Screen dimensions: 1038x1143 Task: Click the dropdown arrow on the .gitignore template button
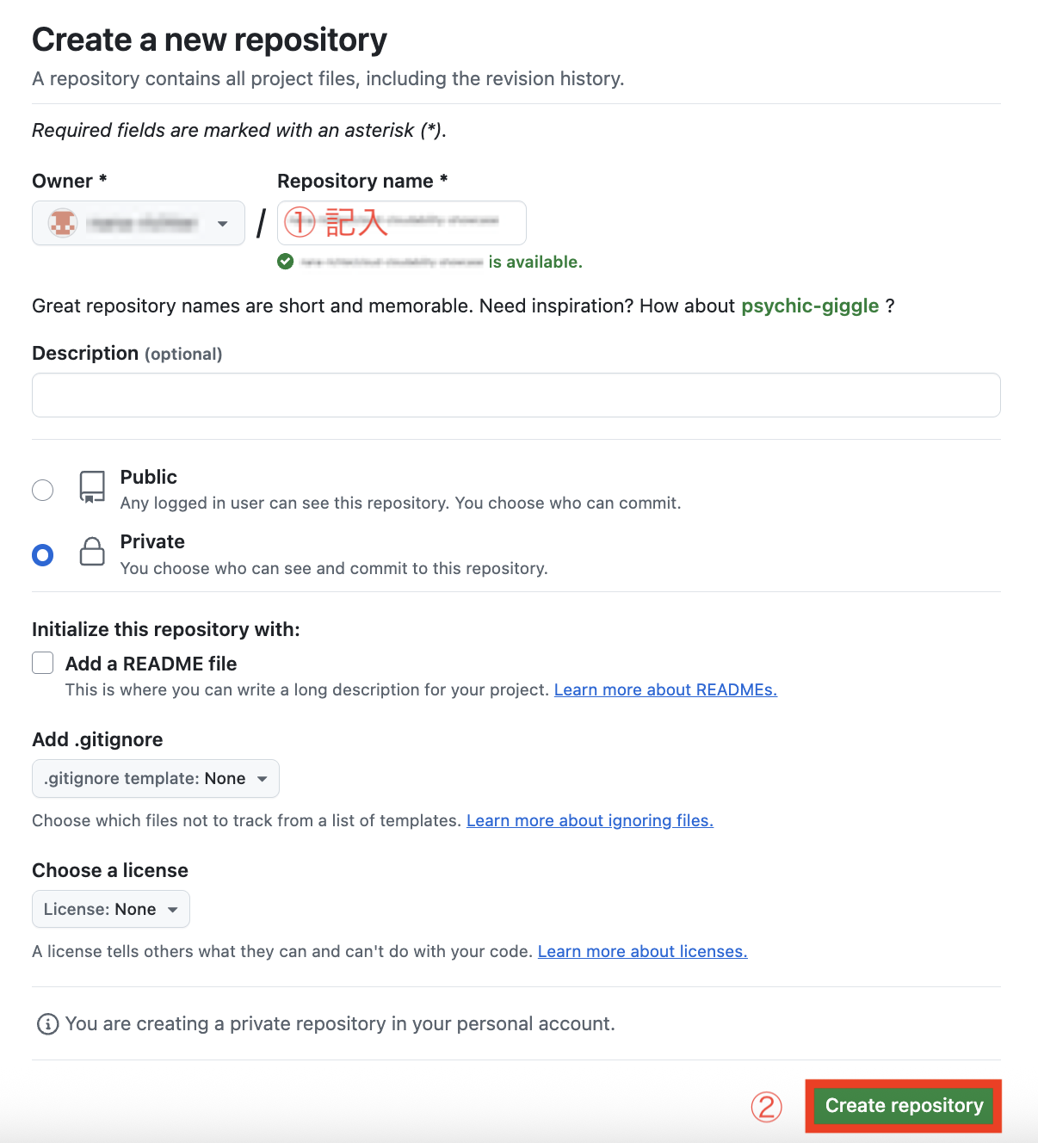[x=263, y=778]
